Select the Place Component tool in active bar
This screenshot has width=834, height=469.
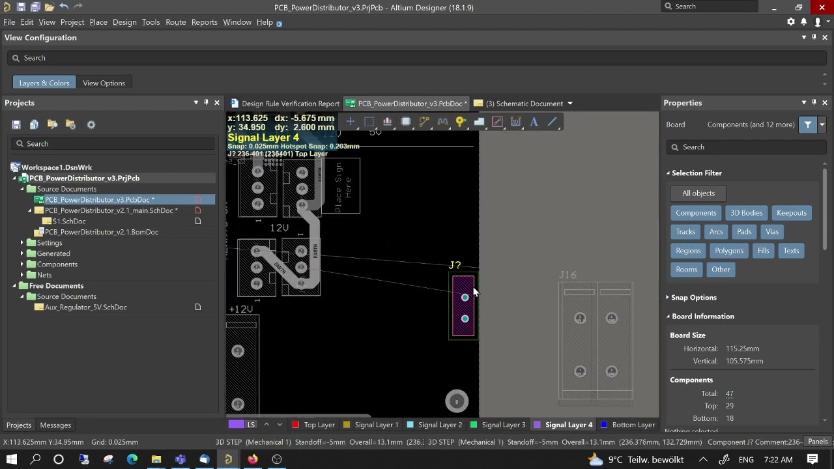click(x=406, y=122)
